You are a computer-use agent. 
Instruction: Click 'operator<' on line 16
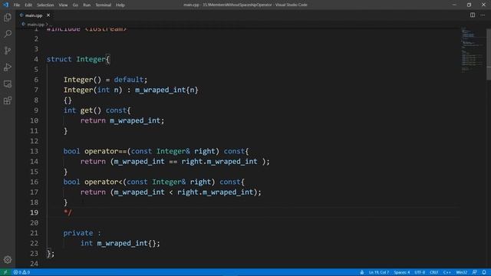click(104, 182)
